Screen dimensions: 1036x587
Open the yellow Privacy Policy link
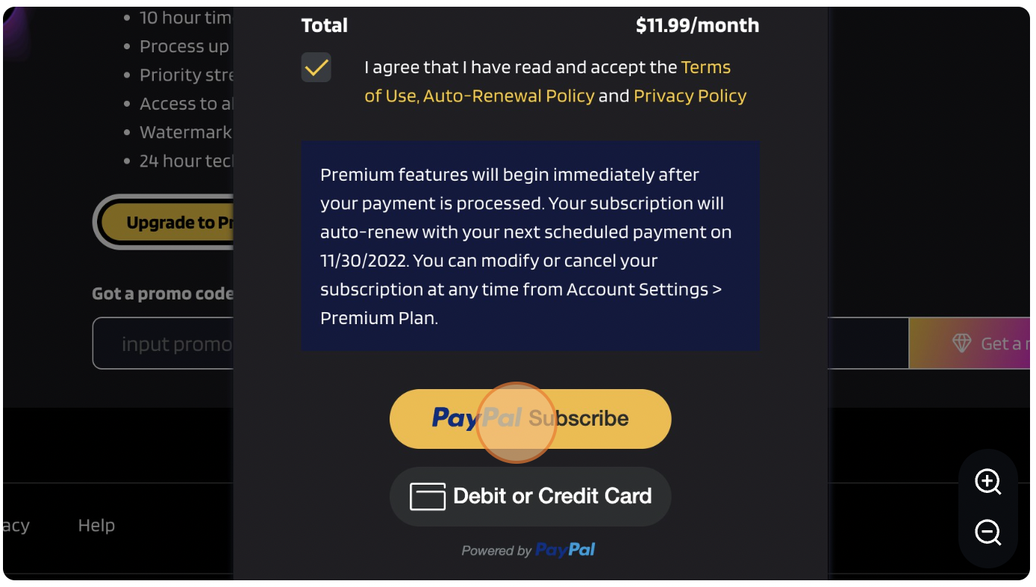click(x=690, y=96)
